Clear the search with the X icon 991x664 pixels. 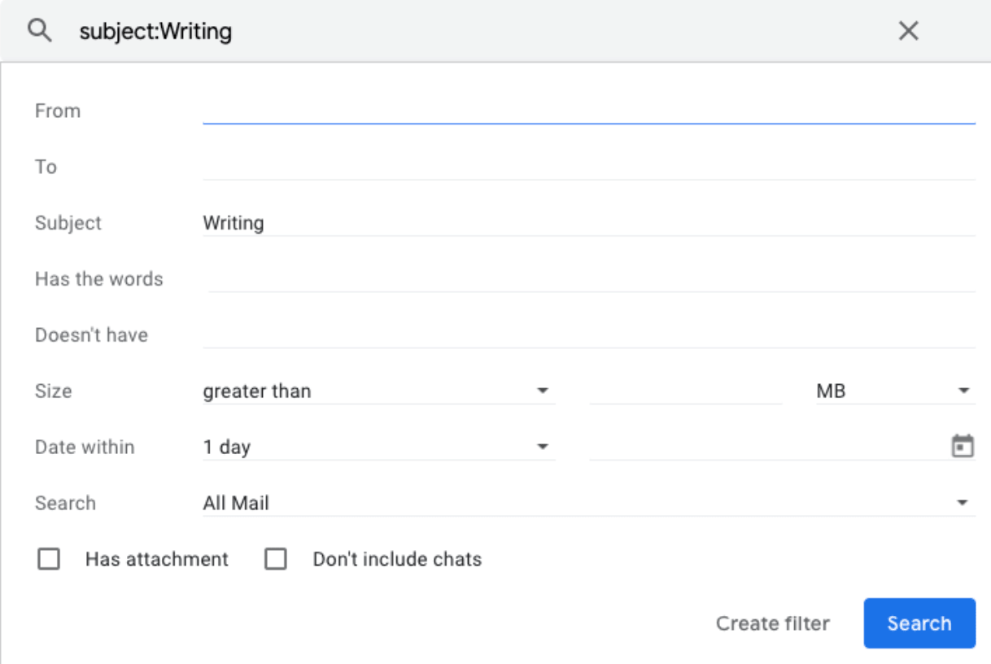point(908,31)
